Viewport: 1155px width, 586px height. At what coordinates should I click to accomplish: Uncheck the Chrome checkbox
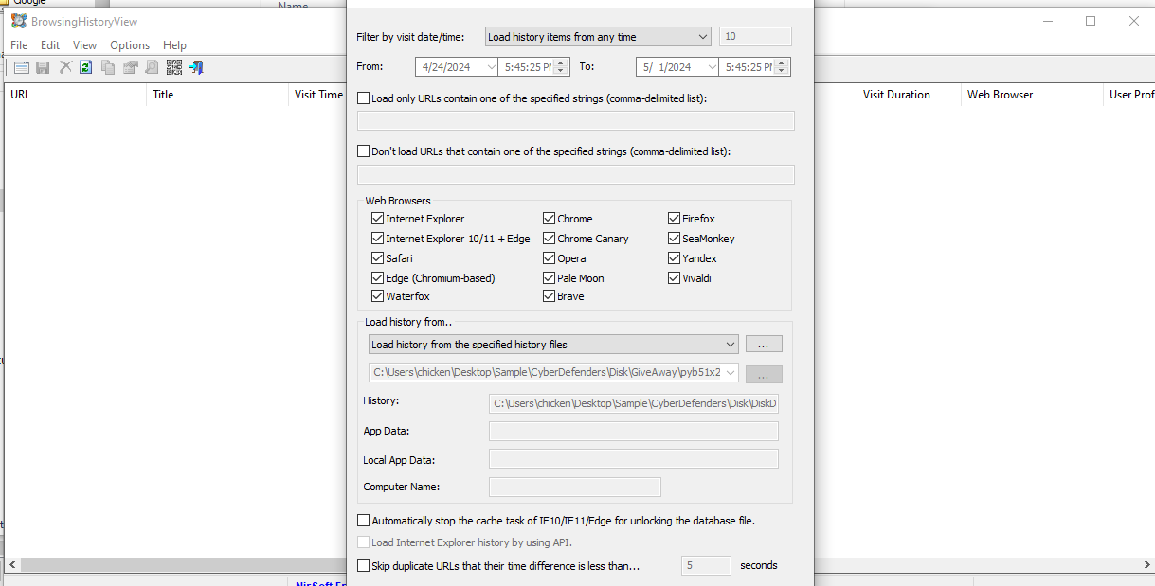[550, 219]
